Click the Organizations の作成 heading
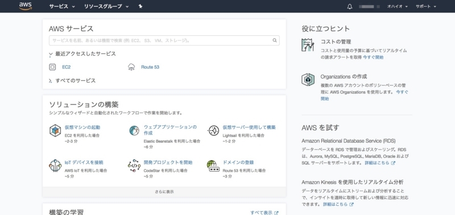 [x=344, y=77]
